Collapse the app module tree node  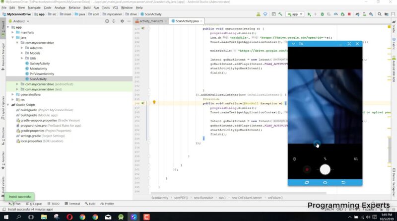[8, 27]
